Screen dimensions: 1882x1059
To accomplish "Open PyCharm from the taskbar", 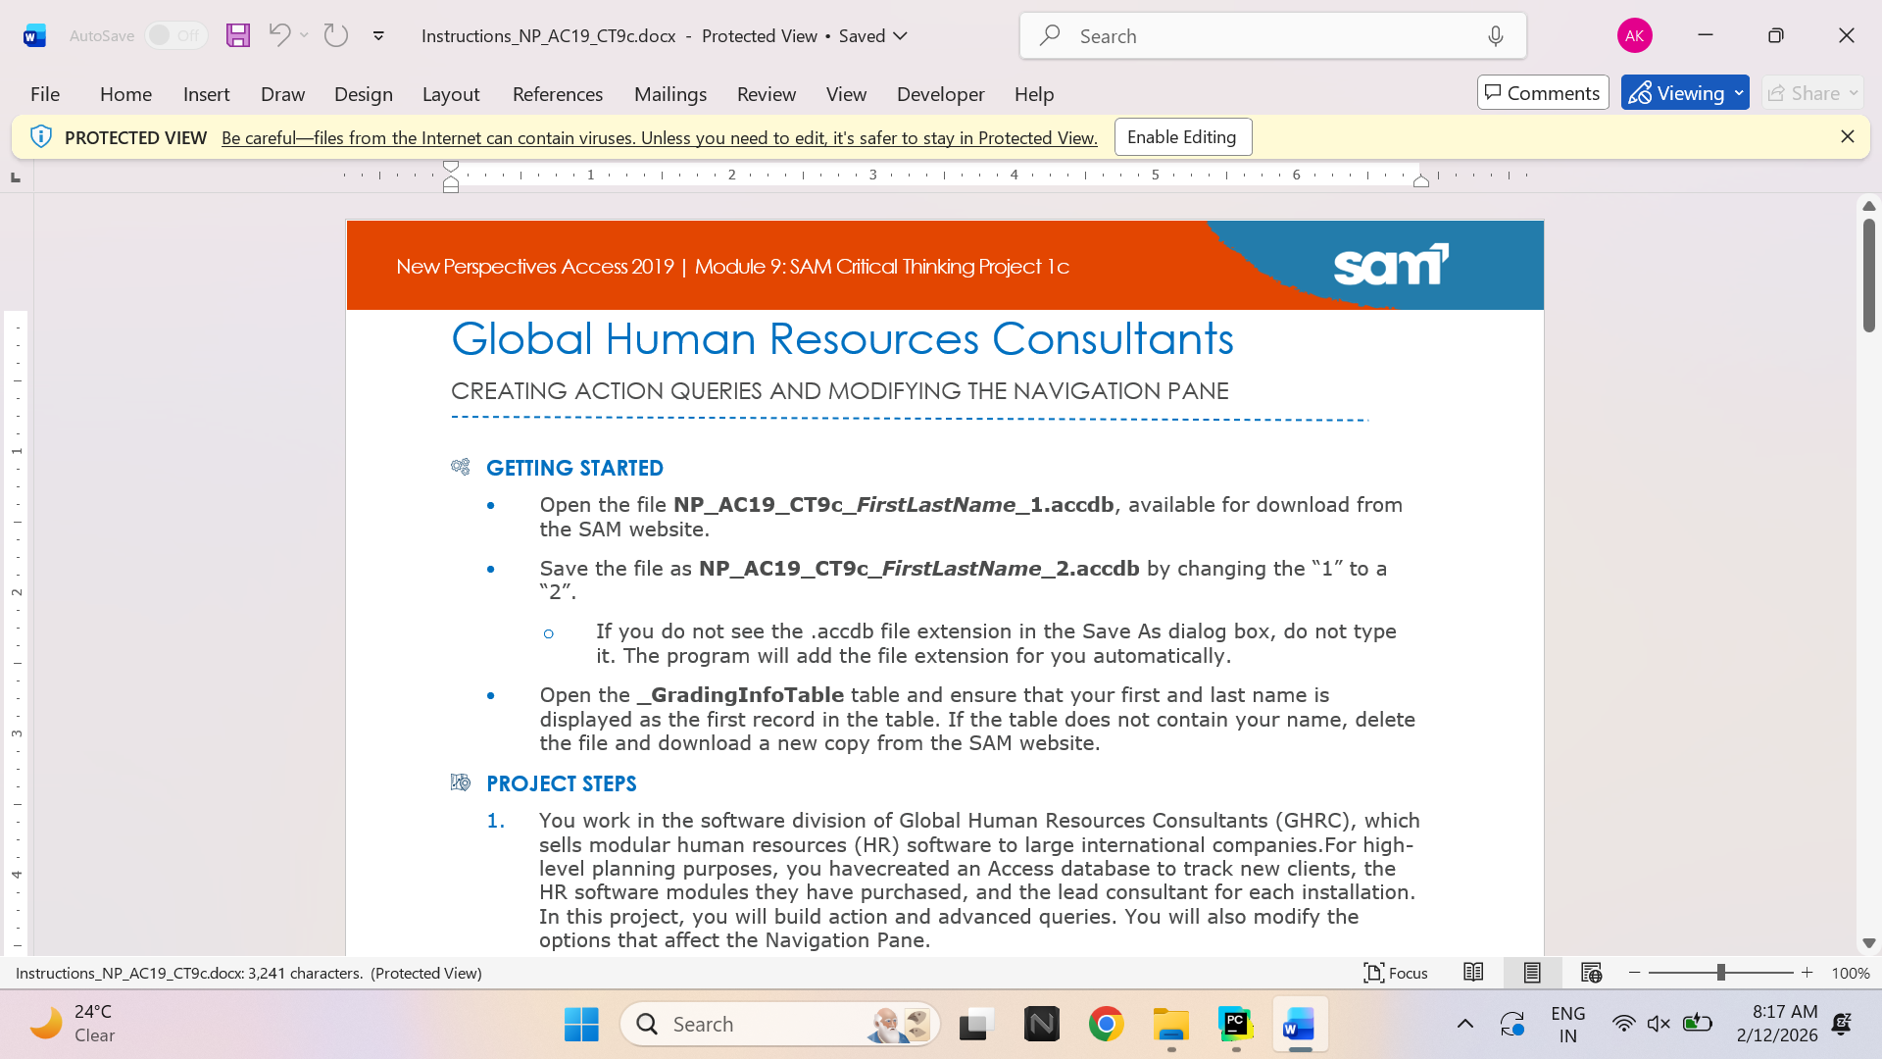I will coord(1236,1025).
